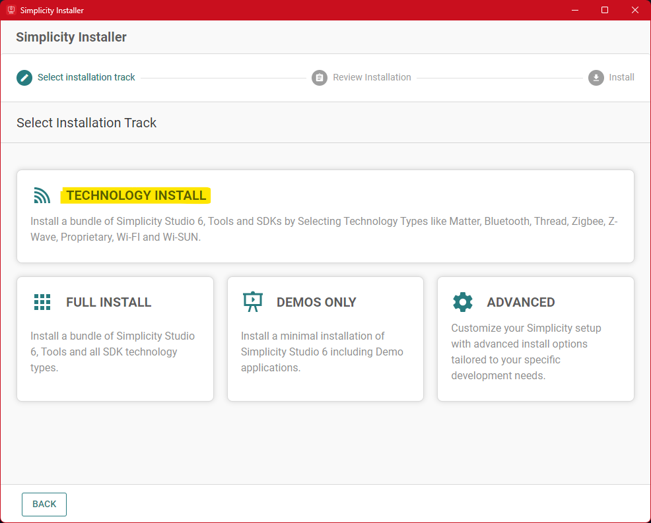Viewport: 651px width, 523px height.
Task: Jump to the 'Install' step label
Action: tap(621, 77)
